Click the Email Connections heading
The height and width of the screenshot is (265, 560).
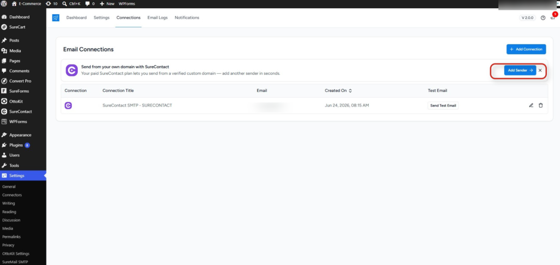(88, 49)
